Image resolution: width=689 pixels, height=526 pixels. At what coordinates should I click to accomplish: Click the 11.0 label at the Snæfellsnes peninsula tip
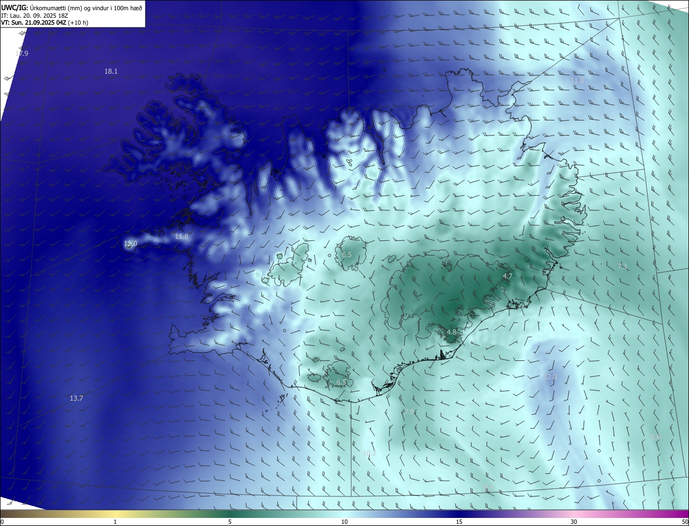pos(130,244)
